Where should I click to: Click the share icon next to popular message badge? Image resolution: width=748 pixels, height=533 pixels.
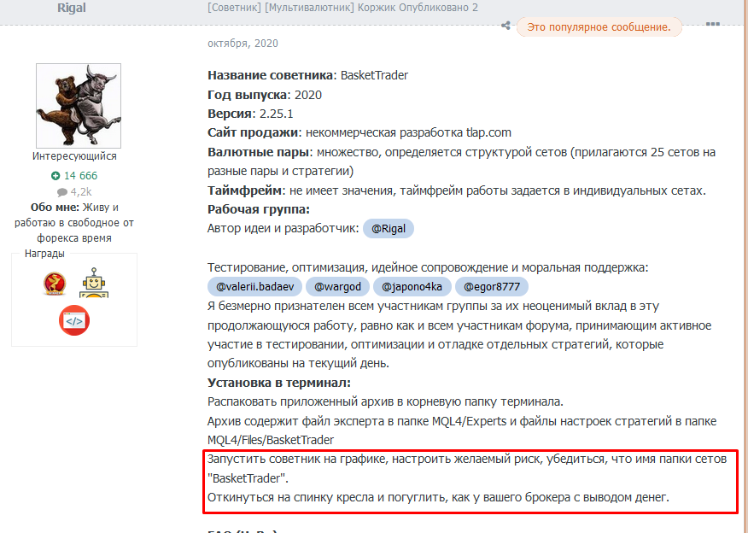(505, 26)
